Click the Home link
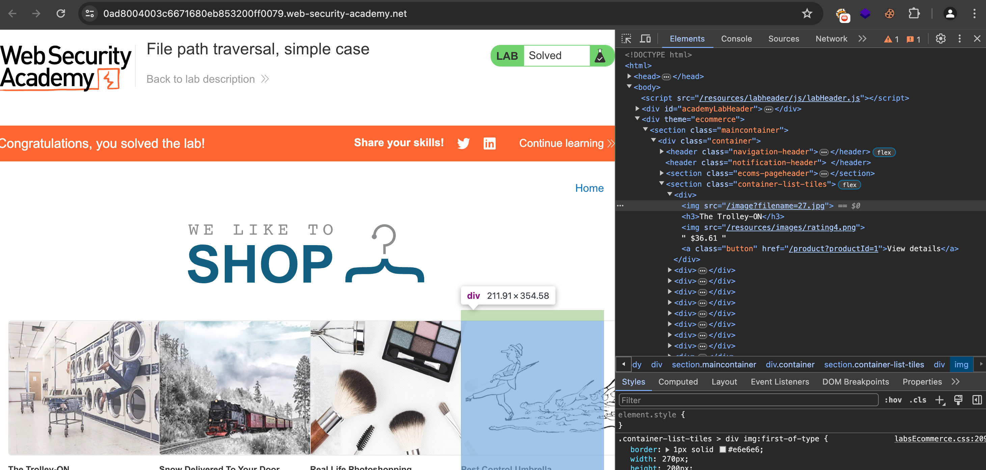 (589, 188)
